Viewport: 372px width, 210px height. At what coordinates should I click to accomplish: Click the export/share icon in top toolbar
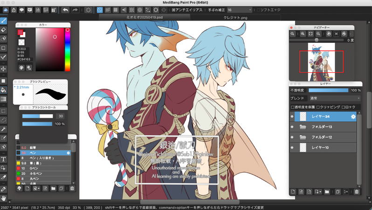[x=14, y=10]
